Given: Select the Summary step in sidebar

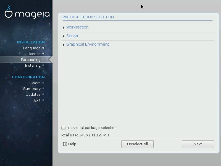Looking at the screenshot, I should [32, 89].
